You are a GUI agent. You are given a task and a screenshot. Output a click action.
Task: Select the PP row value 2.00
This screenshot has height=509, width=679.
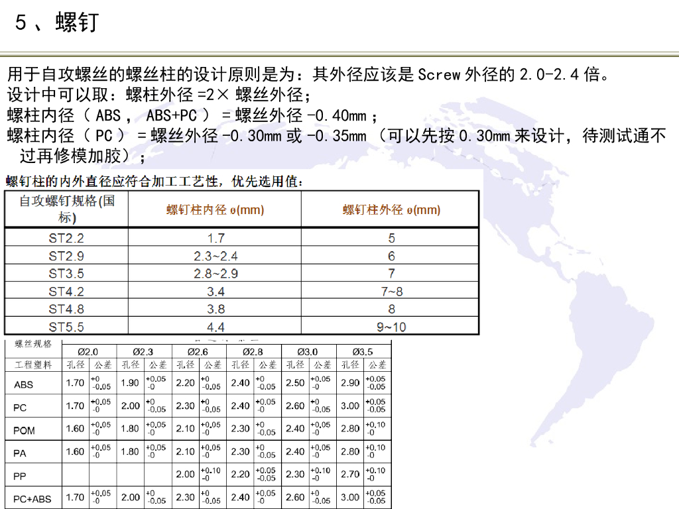[x=186, y=475]
